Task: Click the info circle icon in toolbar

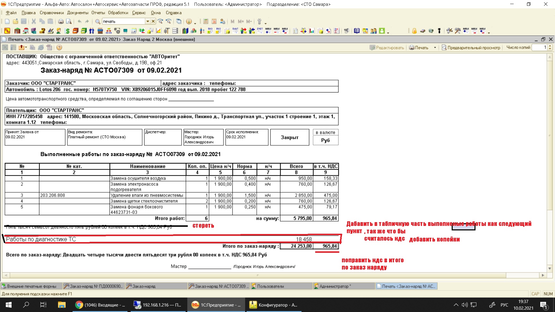Action: click(x=189, y=21)
